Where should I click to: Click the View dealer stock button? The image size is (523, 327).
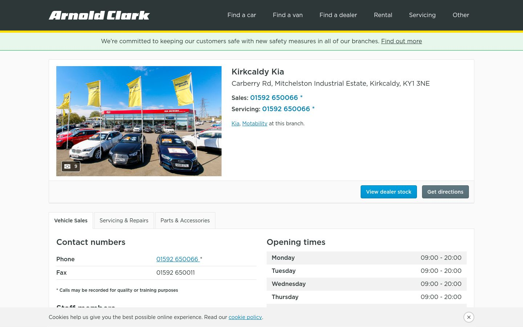click(x=389, y=192)
